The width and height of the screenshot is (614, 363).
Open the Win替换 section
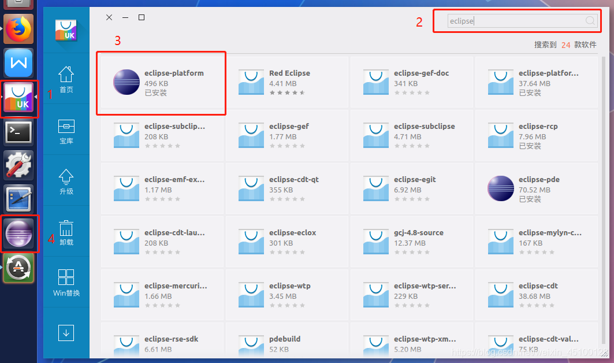click(66, 283)
